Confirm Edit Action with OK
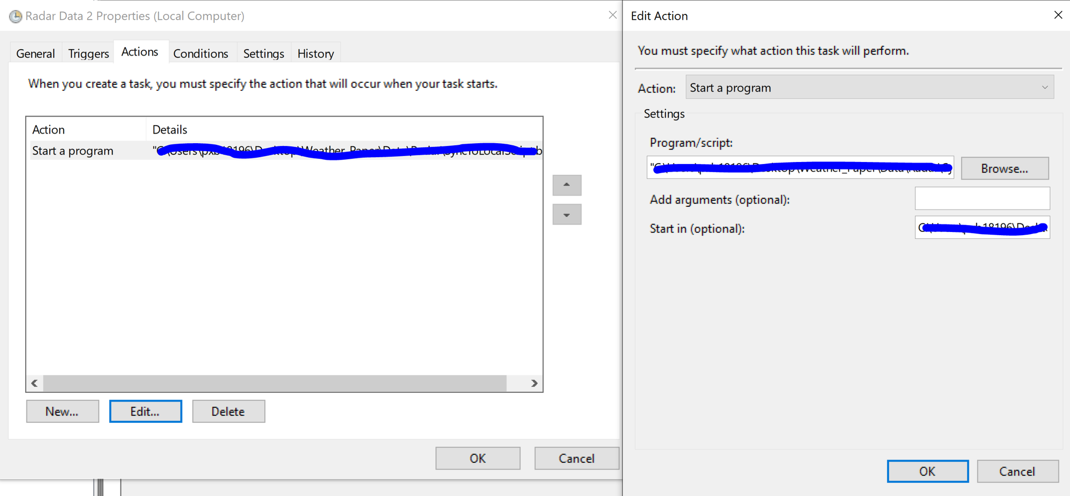The height and width of the screenshot is (496, 1070). pyautogui.click(x=927, y=471)
